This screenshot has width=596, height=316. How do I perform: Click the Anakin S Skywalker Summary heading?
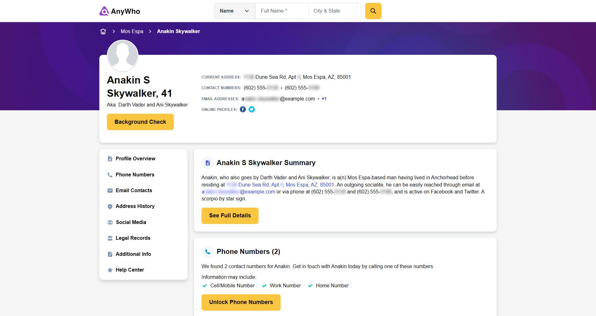266,163
